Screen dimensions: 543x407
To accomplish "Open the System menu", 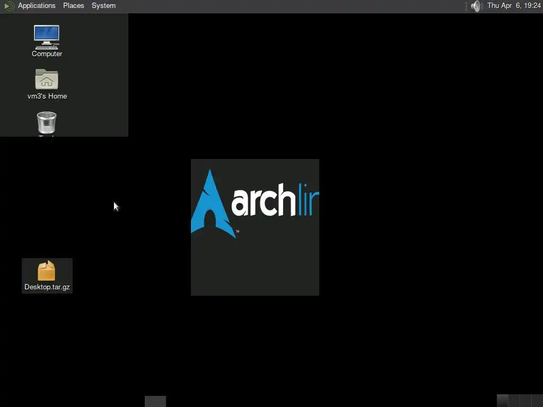I will tap(103, 5).
